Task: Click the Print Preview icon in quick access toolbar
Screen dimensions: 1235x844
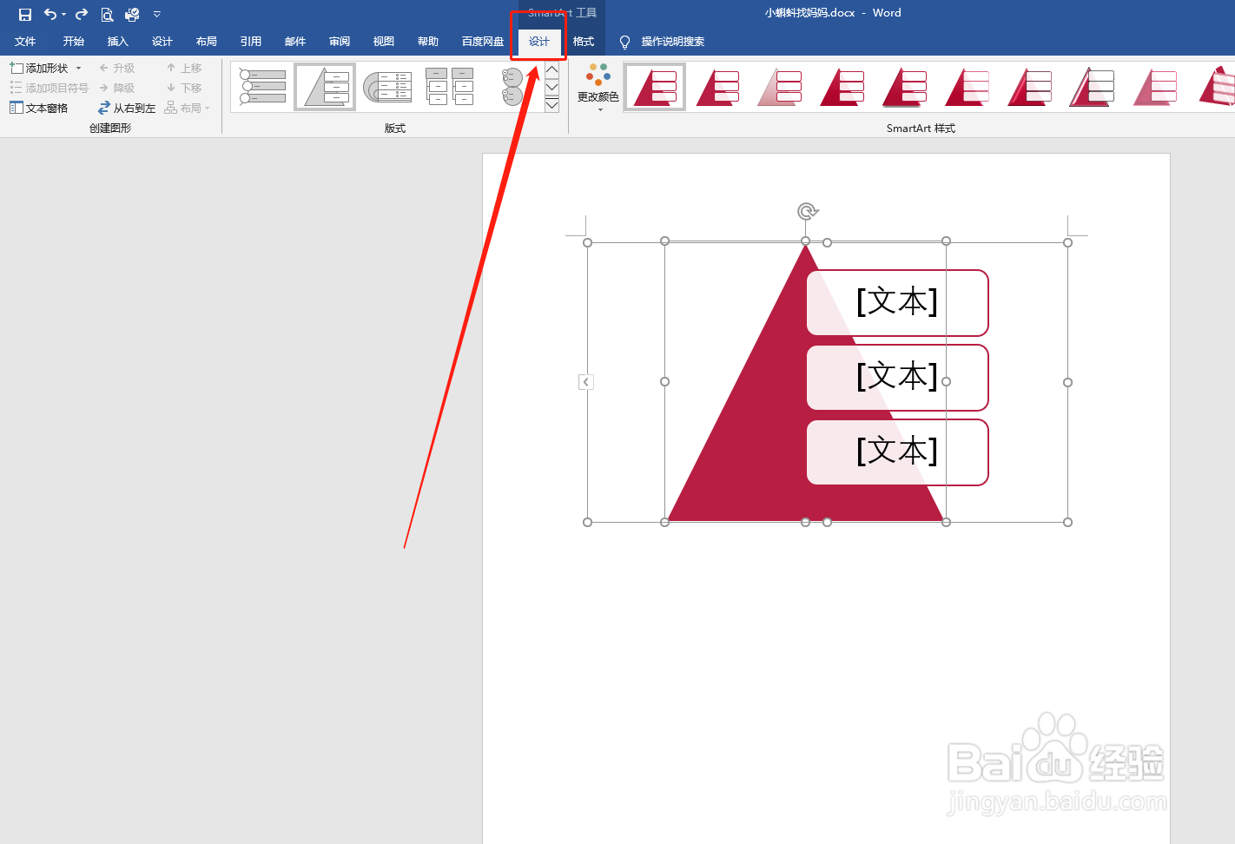Action: (x=107, y=14)
